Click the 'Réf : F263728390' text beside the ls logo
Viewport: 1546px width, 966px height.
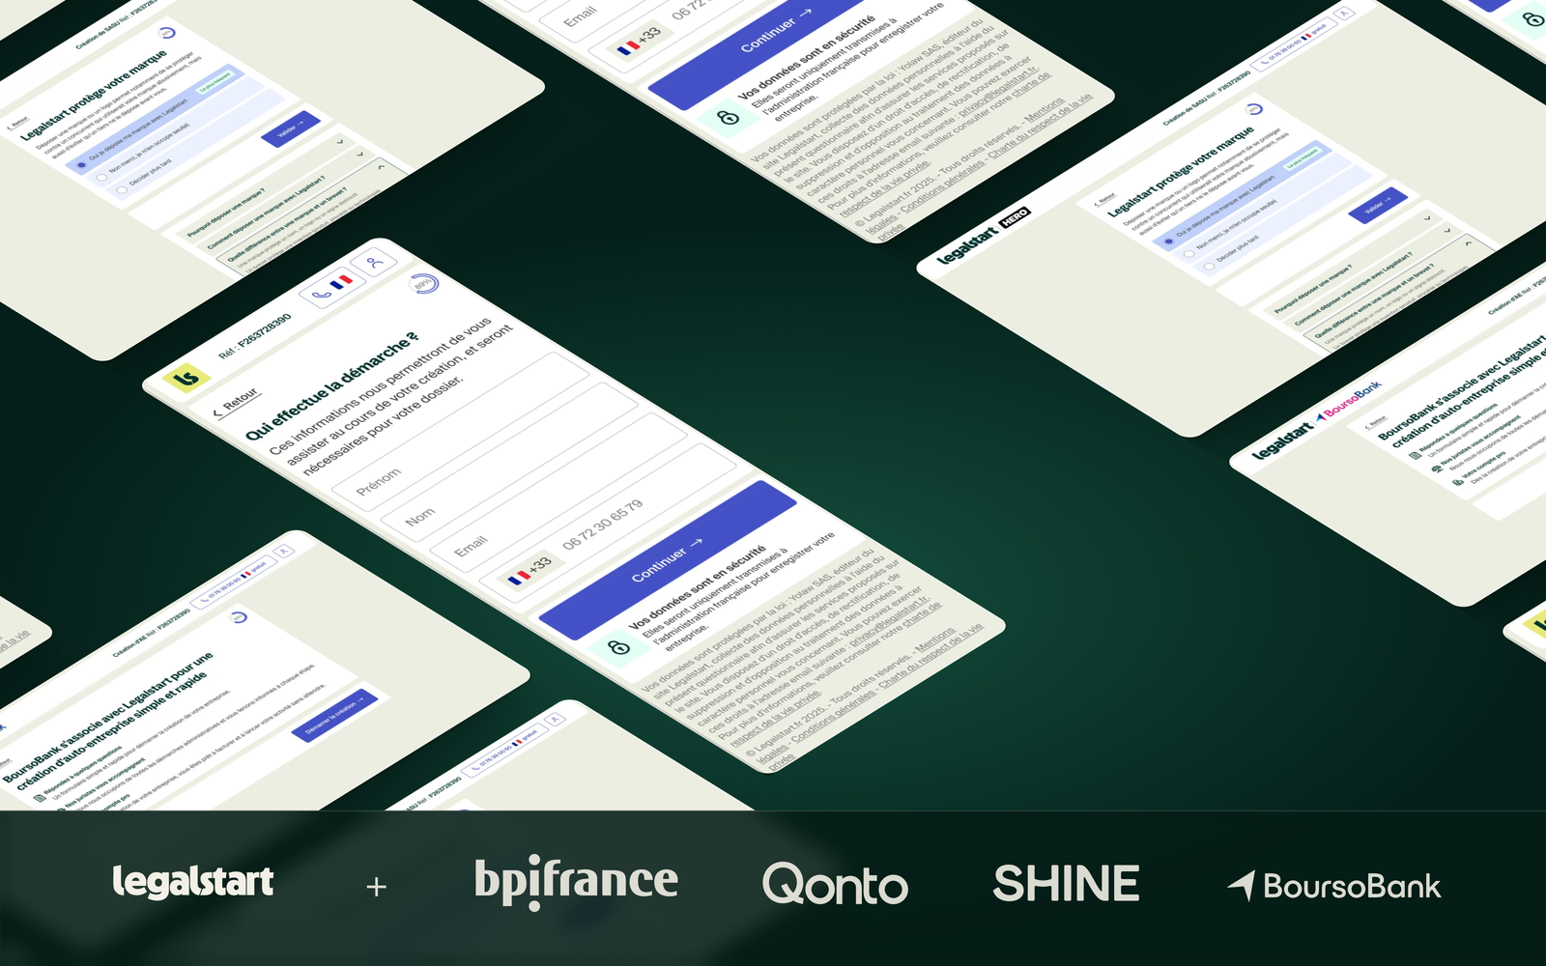pyautogui.click(x=255, y=336)
